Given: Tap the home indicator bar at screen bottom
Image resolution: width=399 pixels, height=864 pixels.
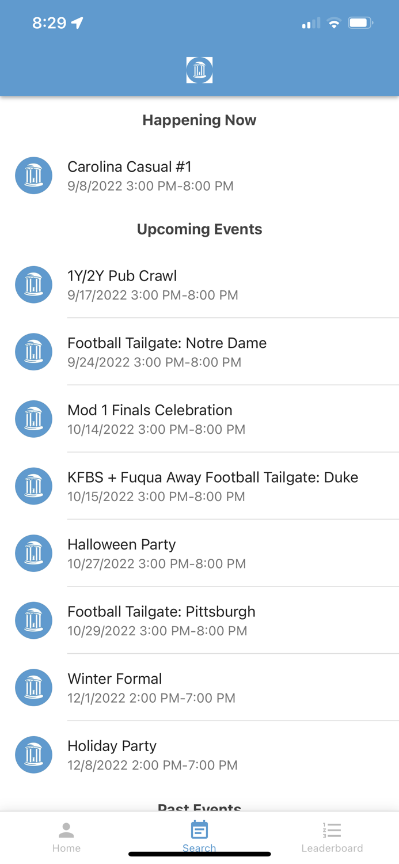Looking at the screenshot, I should pyautogui.click(x=199, y=854).
